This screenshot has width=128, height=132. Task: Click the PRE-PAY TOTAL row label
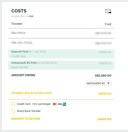(x=22, y=43)
